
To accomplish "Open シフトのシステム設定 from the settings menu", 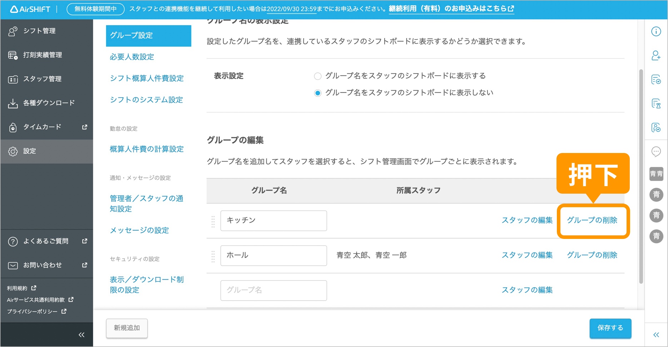I will point(147,100).
